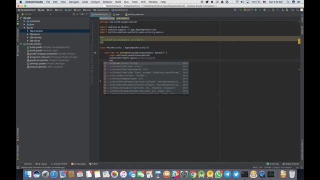Image resolution: width=320 pixels, height=180 pixels.
Task: Open Telegram from the Dock
Action: point(227,174)
